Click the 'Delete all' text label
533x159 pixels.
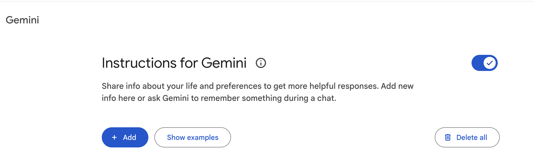click(x=472, y=137)
